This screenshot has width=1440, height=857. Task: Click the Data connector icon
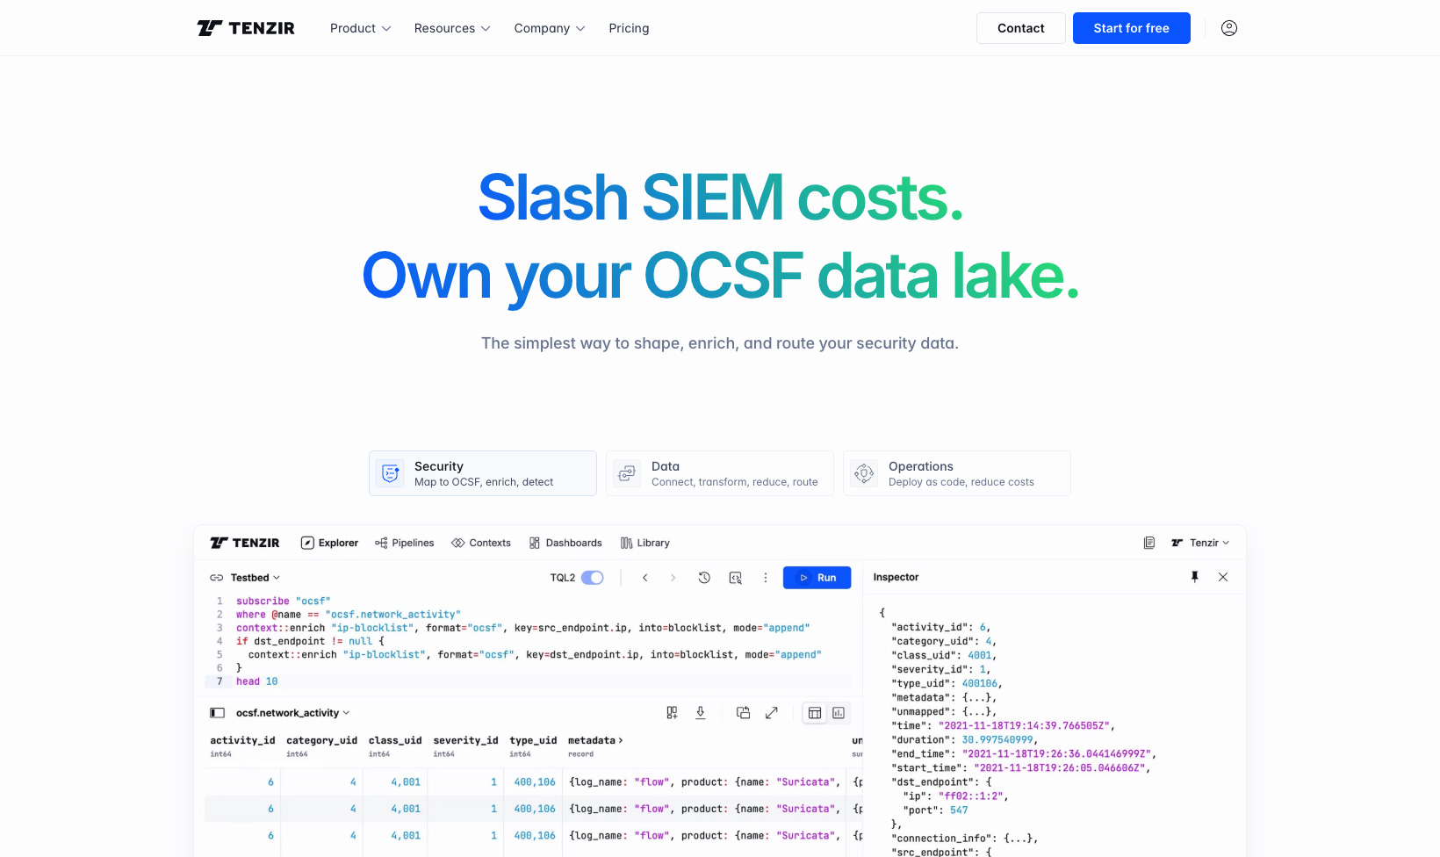(x=627, y=473)
